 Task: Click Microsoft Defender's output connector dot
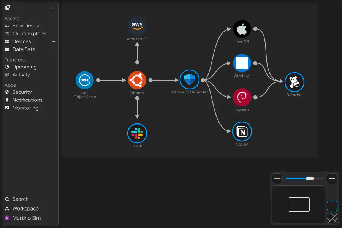[203, 80]
